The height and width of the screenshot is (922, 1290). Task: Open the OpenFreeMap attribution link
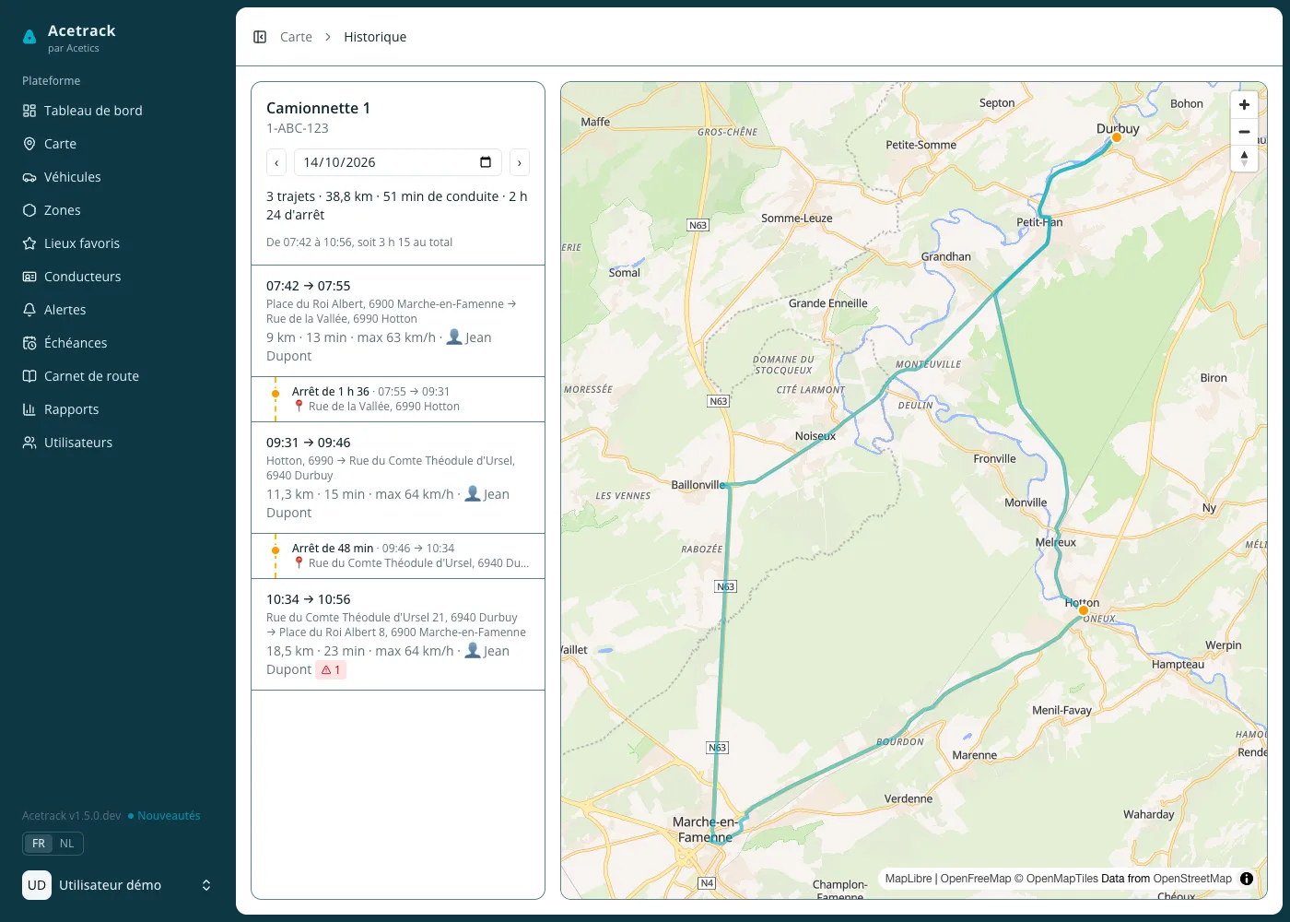pos(976,879)
